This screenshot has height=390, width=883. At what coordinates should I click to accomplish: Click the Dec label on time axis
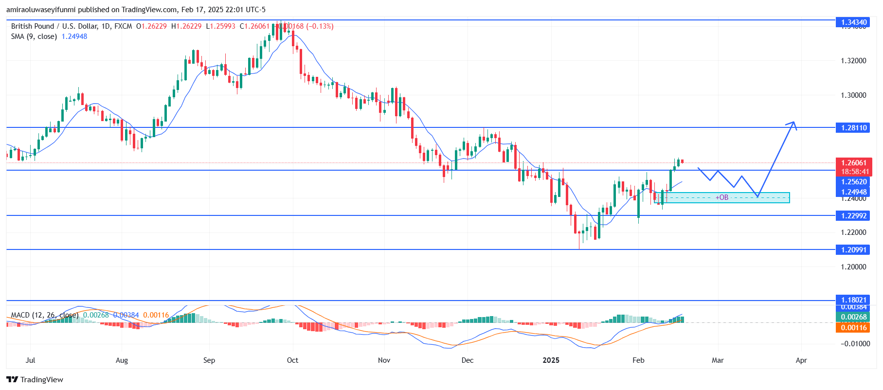point(468,360)
